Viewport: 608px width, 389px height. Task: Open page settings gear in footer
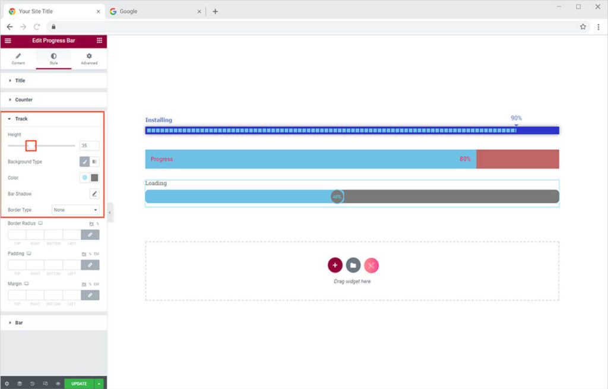point(7,384)
